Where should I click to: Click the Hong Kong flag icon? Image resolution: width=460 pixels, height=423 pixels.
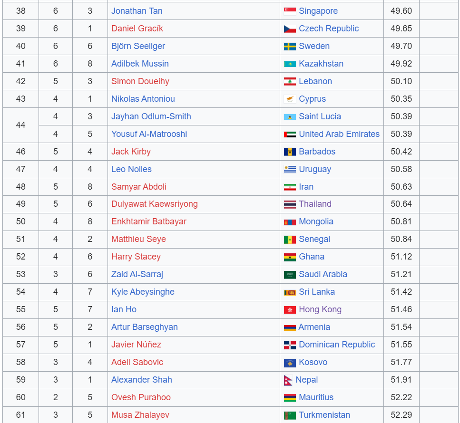click(x=290, y=310)
